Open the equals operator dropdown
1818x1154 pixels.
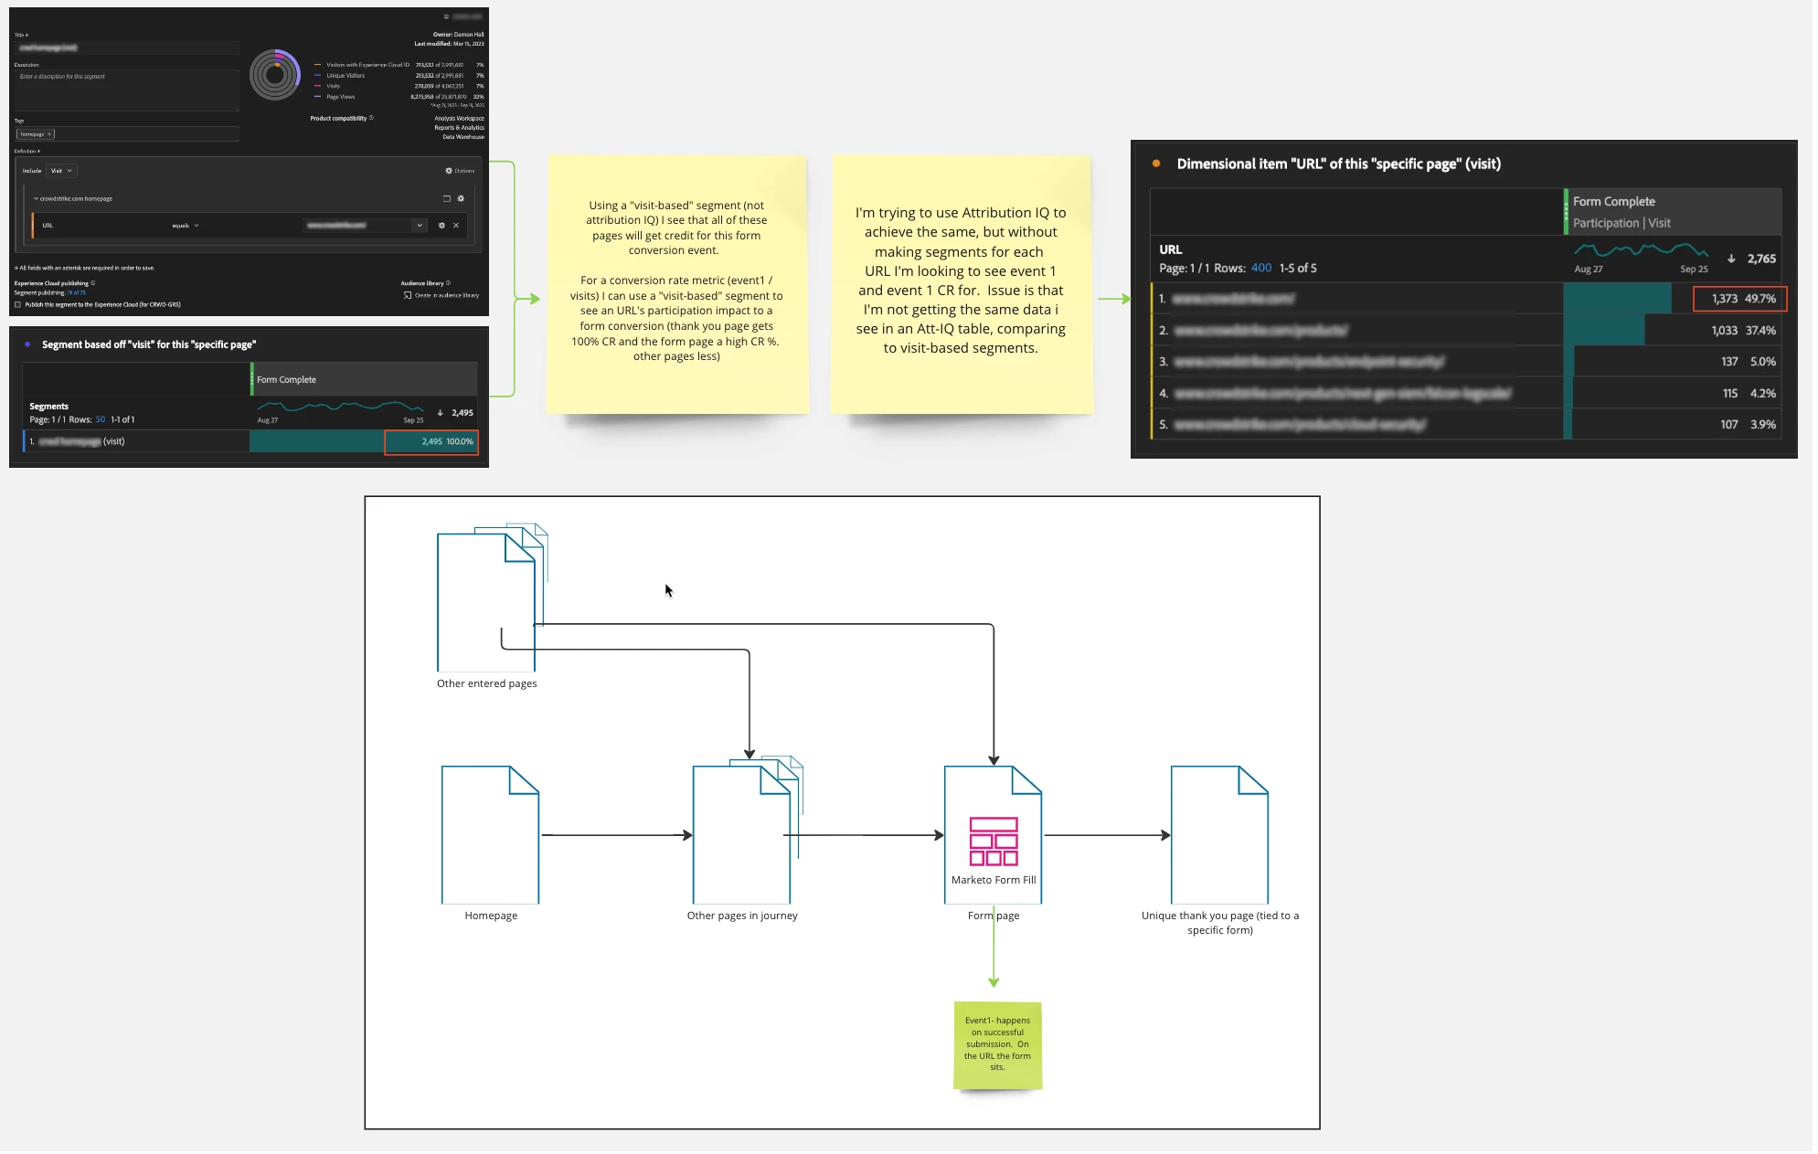186,226
